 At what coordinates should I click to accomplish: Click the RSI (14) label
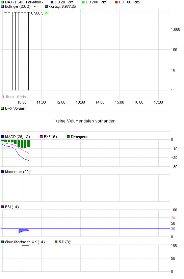pos(12,207)
